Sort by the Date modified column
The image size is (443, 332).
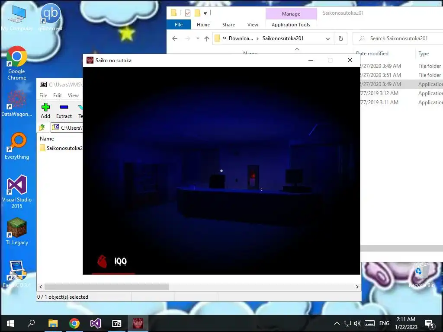[x=372, y=53]
